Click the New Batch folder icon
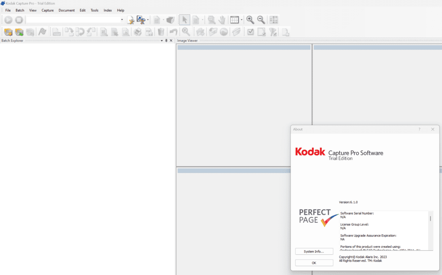The image size is (442, 275). [8, 32]
